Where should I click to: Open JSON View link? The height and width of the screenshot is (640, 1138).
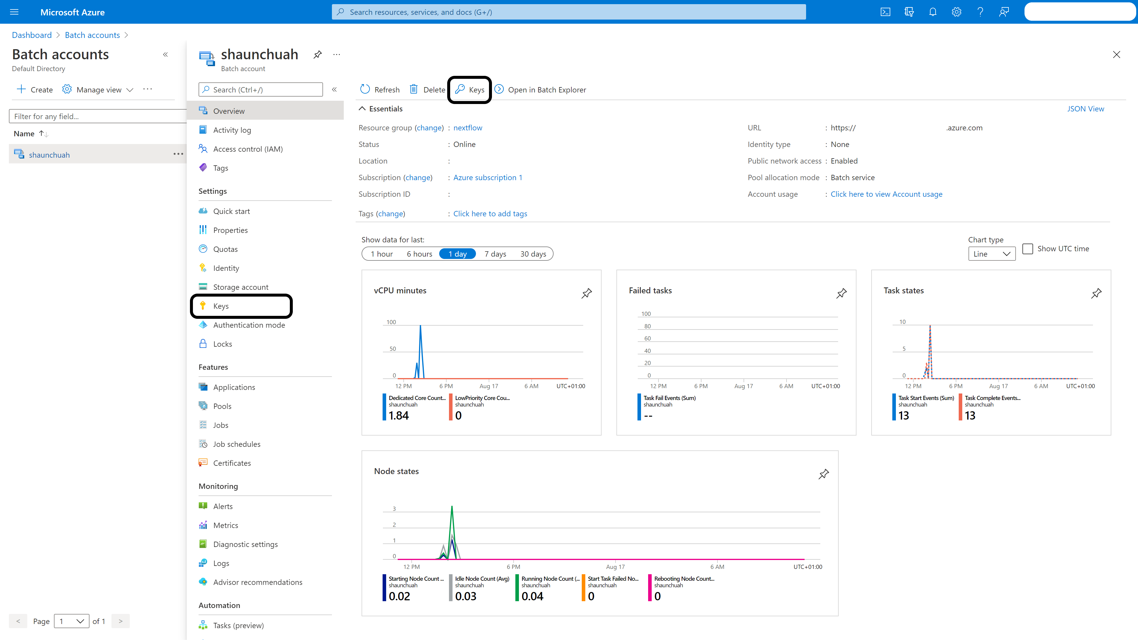click(x=1086, y=109)
